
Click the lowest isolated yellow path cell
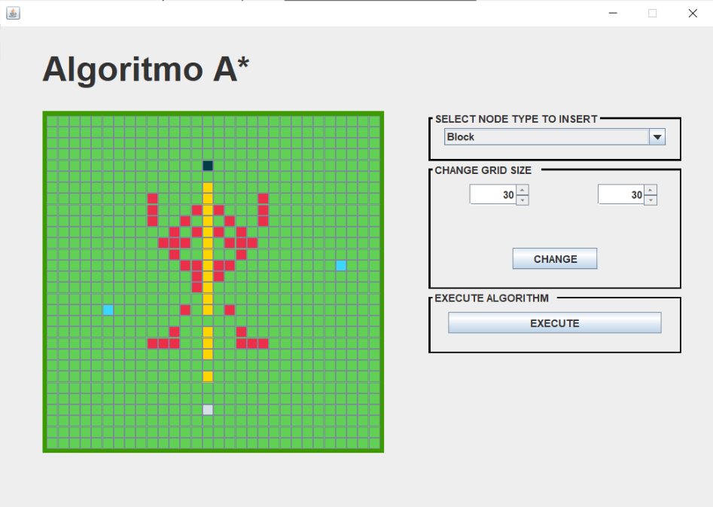tap(208, 377)
